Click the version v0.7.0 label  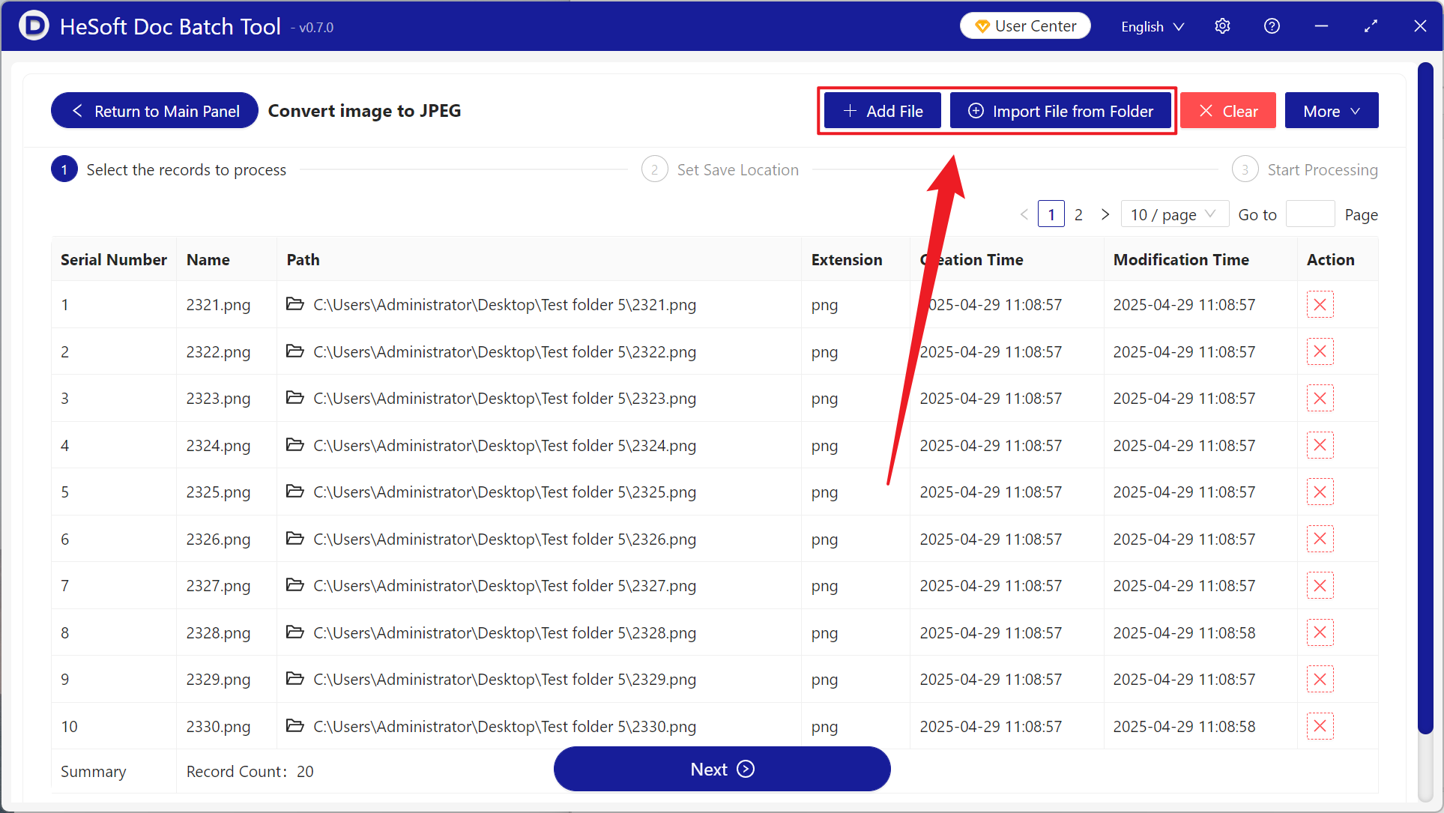(x=315, y=28)
